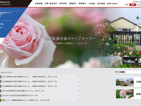Viewport: 141px width, 106px height.
Task: Click chevron for 2018.09.20 news item
Action: (79, 101)
